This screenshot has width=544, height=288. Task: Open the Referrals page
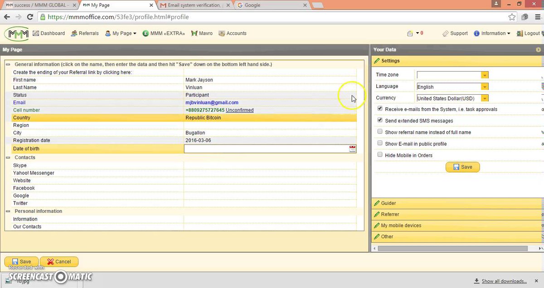pyautogui.click(x=85, y=34)
